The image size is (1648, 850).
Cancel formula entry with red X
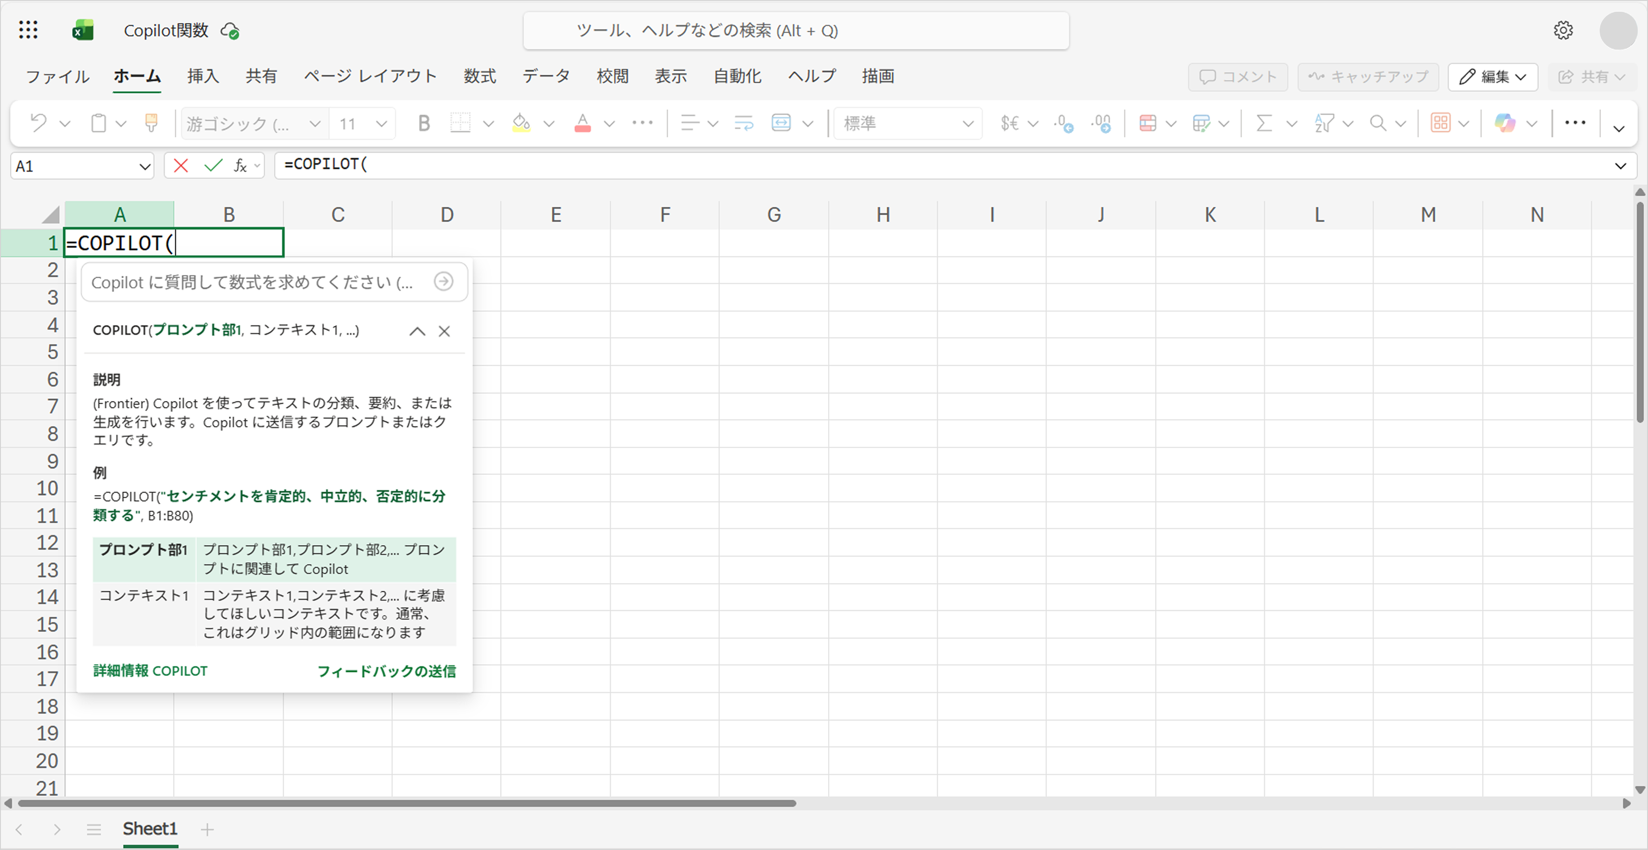click(x=180, y=167)
